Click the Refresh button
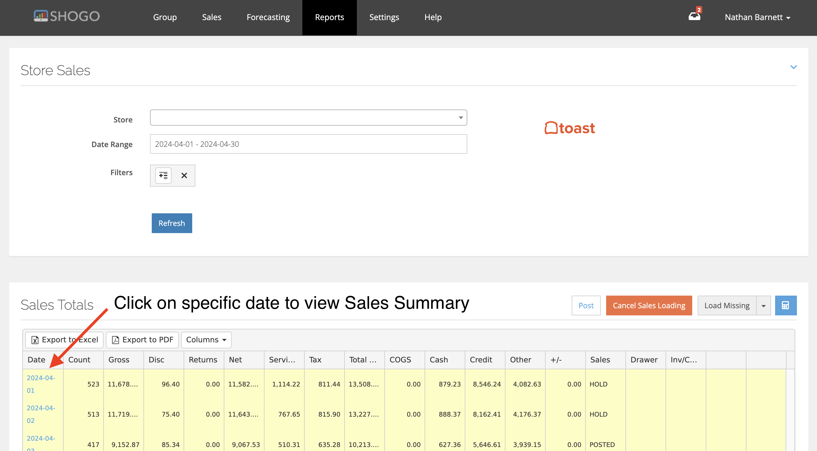 [172, 223]
